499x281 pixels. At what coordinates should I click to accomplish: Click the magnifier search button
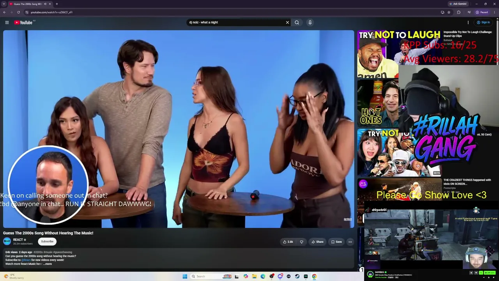(x=297, y=23)
